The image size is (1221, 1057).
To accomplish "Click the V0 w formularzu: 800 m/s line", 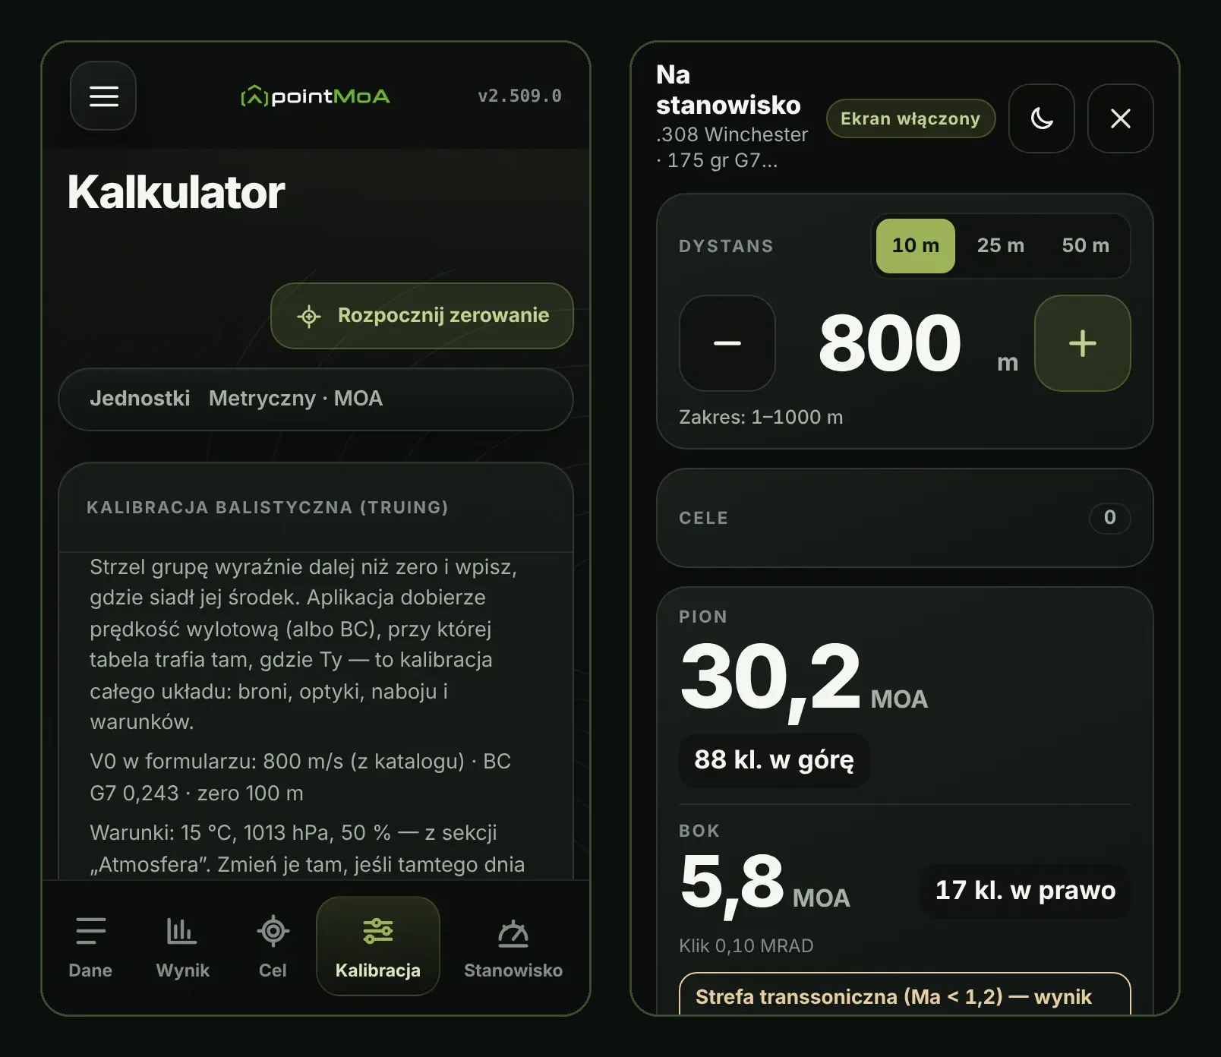I will (301, 778).
